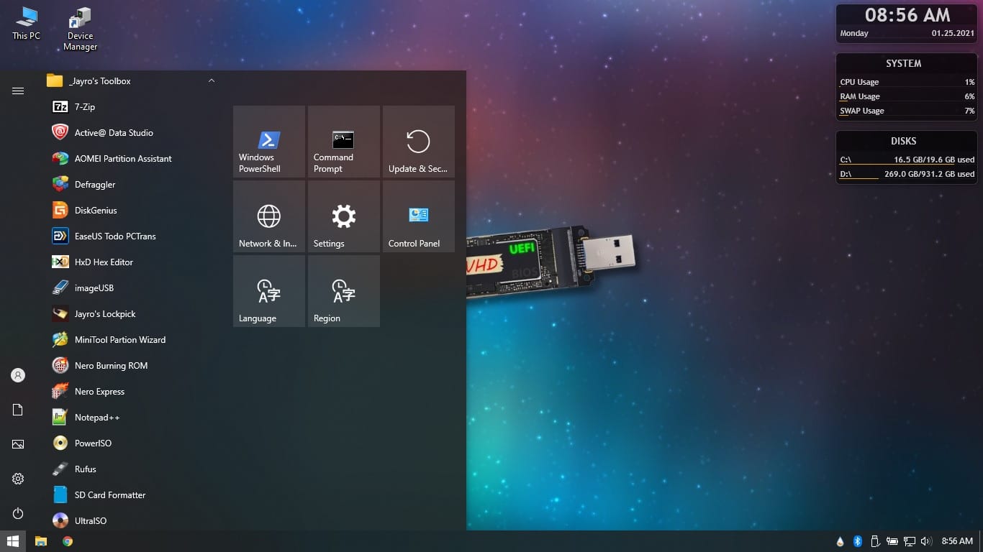The image size is (983, 552).
Task: Open network tray icon
Action: (x=910, y=541)
